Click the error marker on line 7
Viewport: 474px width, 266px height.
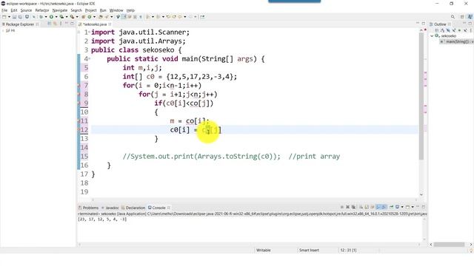[79, 86]
